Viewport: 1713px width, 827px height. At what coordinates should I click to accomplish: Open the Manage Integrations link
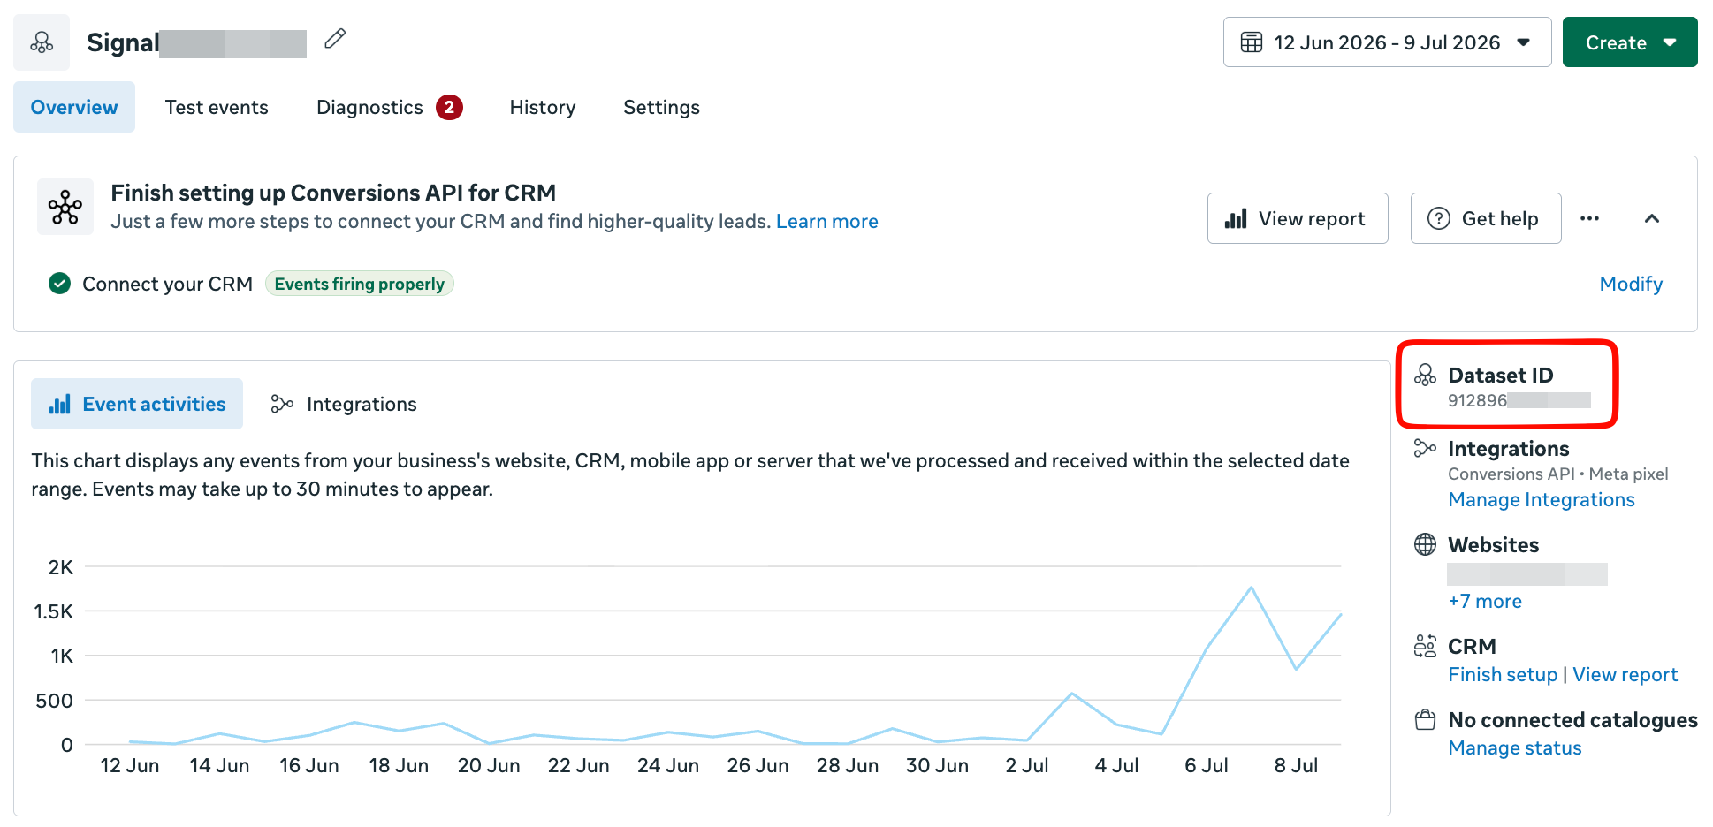pyautogui.click(x=1541, y=499)
